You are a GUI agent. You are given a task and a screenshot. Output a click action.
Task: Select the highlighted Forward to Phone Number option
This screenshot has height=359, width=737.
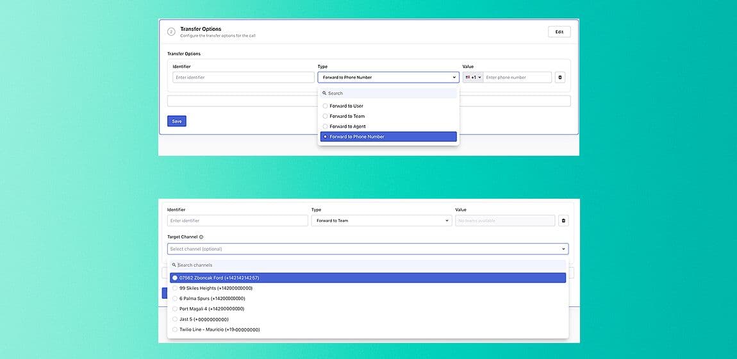pyautogui.click(x=388, y=137)
